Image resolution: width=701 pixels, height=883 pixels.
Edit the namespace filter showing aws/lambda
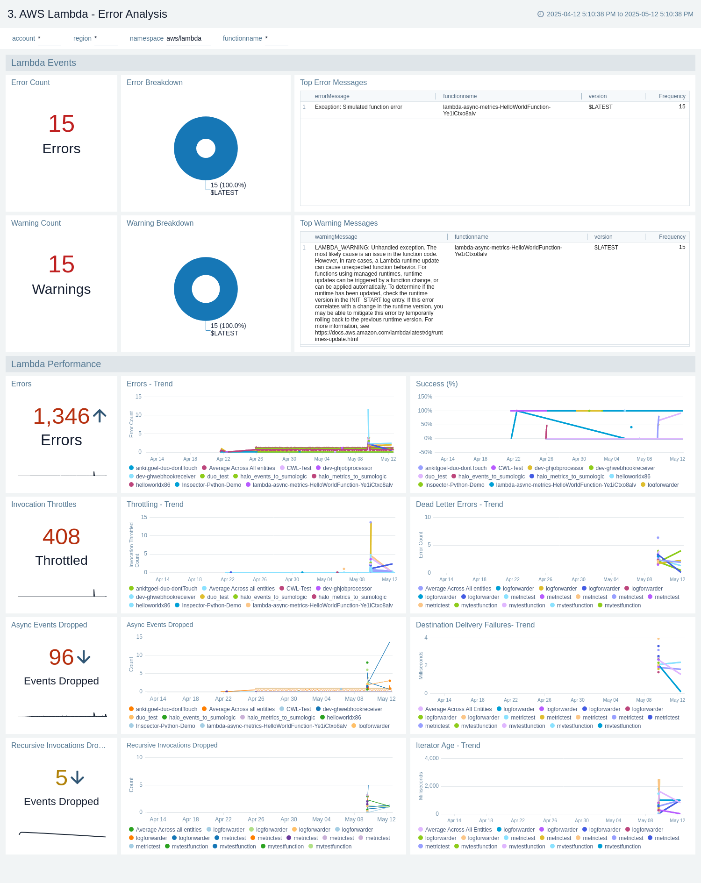(x=188, y=39)
